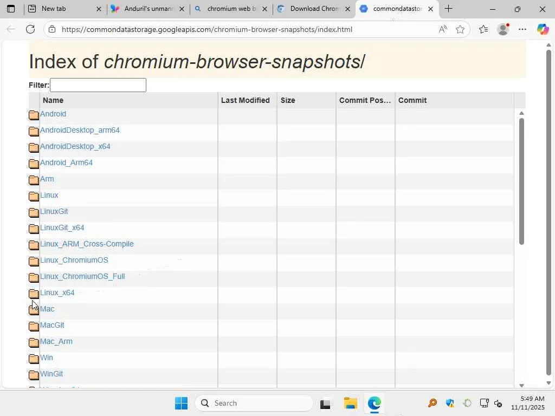The height and width of the screenshot is (416, 555).
Task: Click the address bar URL
Action: [x=206, y=29]
